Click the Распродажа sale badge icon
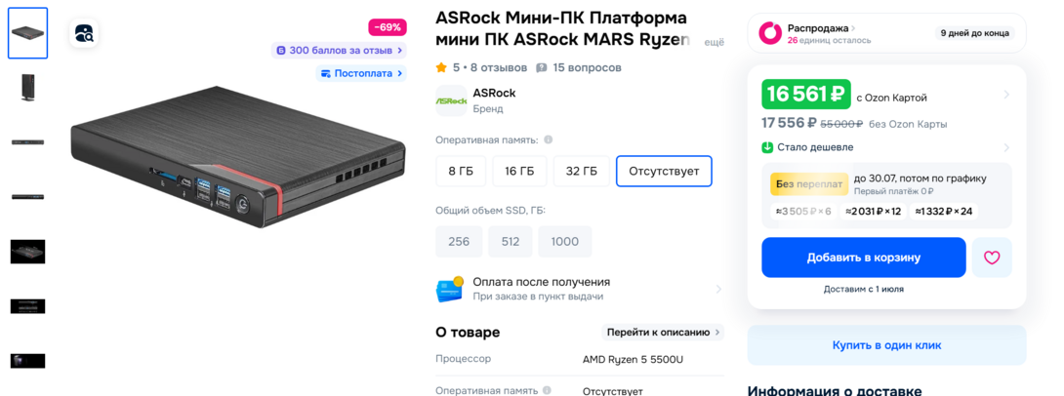Viewport: 1064px width, 396px height. [x=770, y=33]
